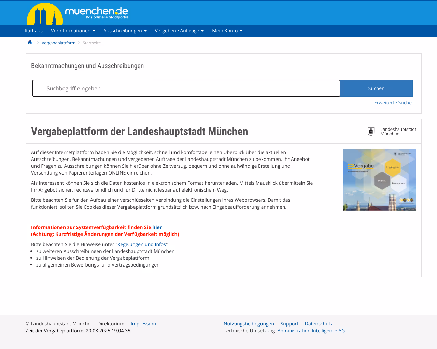Open the Datenschutz page

pos(319,323)
